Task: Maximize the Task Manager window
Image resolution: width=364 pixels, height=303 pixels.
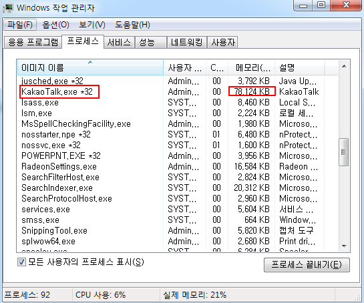Action: [321, 5]
